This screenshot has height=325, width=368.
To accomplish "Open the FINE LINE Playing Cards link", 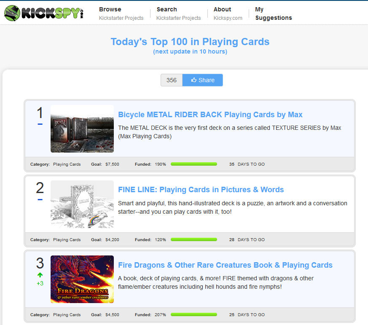I will (201, 190).
